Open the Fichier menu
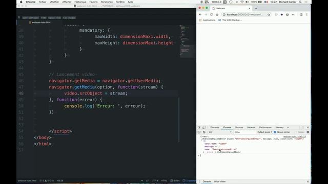This screenshot has height=184, width=328. (x=43, y=2)
